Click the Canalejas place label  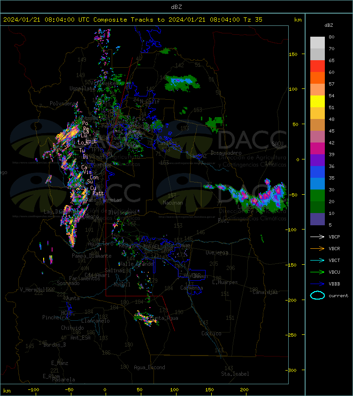click(x=265, y=292)
